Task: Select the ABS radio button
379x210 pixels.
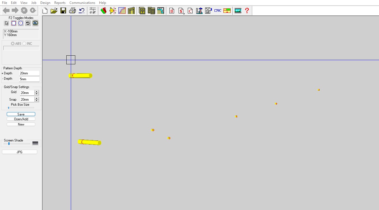Action: 13,44
